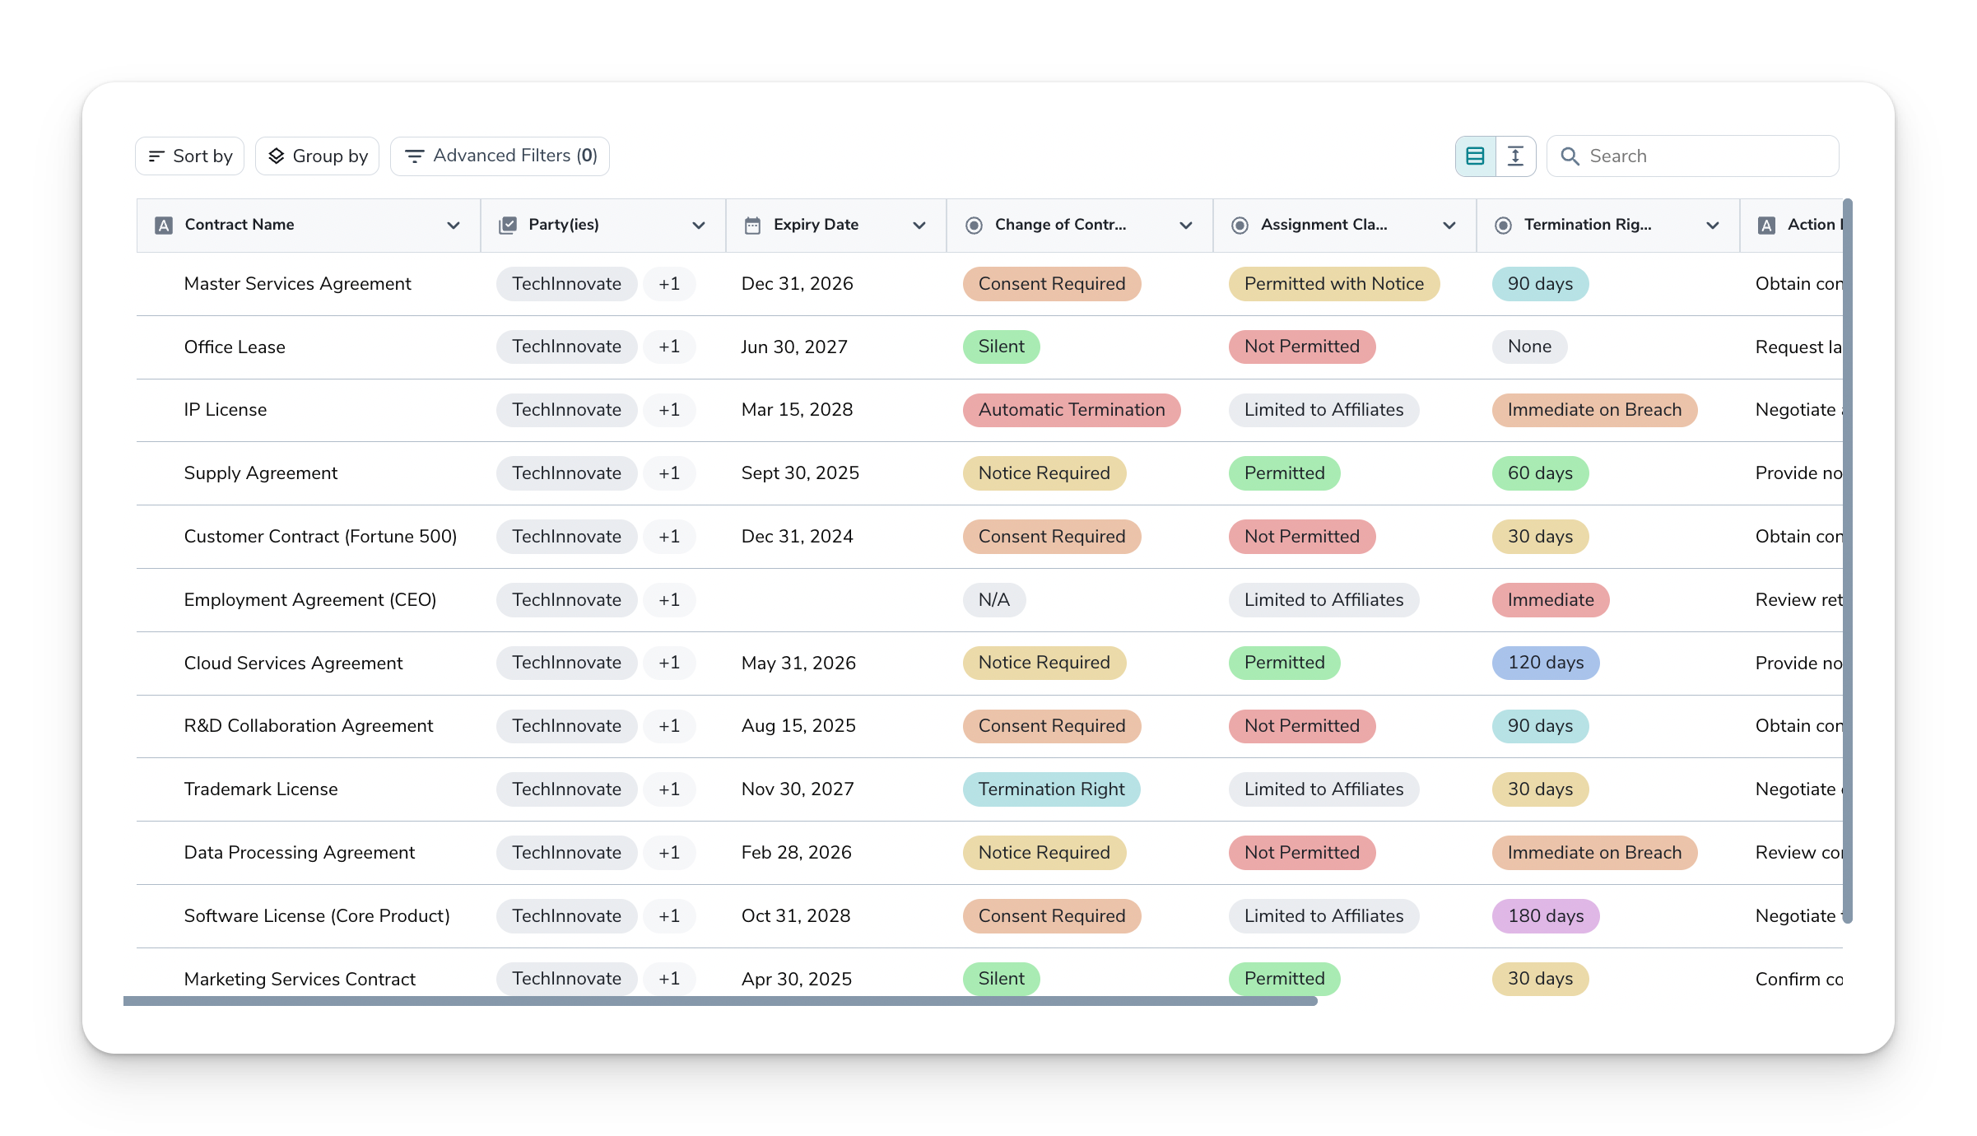
Task: Select the 180 days tag for Software License
Action: [1545, 916]
